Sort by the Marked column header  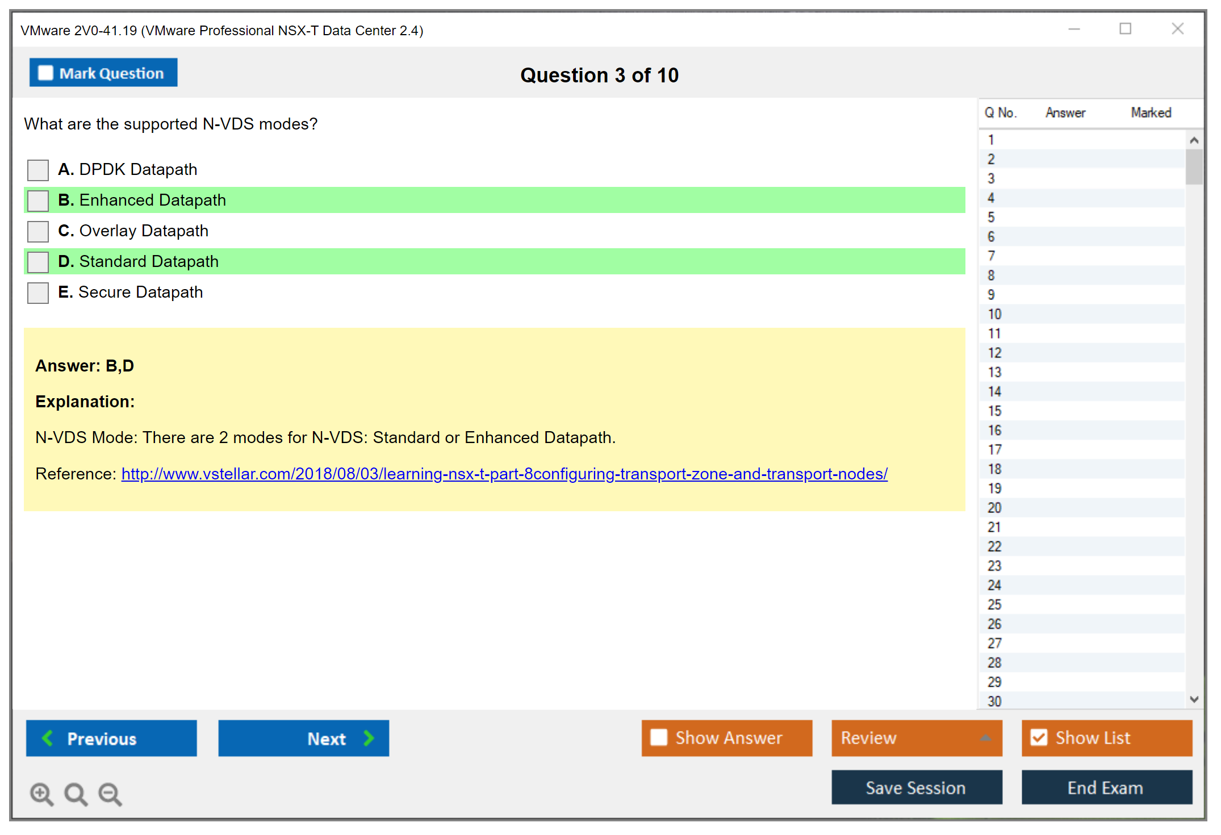click(x=1151, y=113)
